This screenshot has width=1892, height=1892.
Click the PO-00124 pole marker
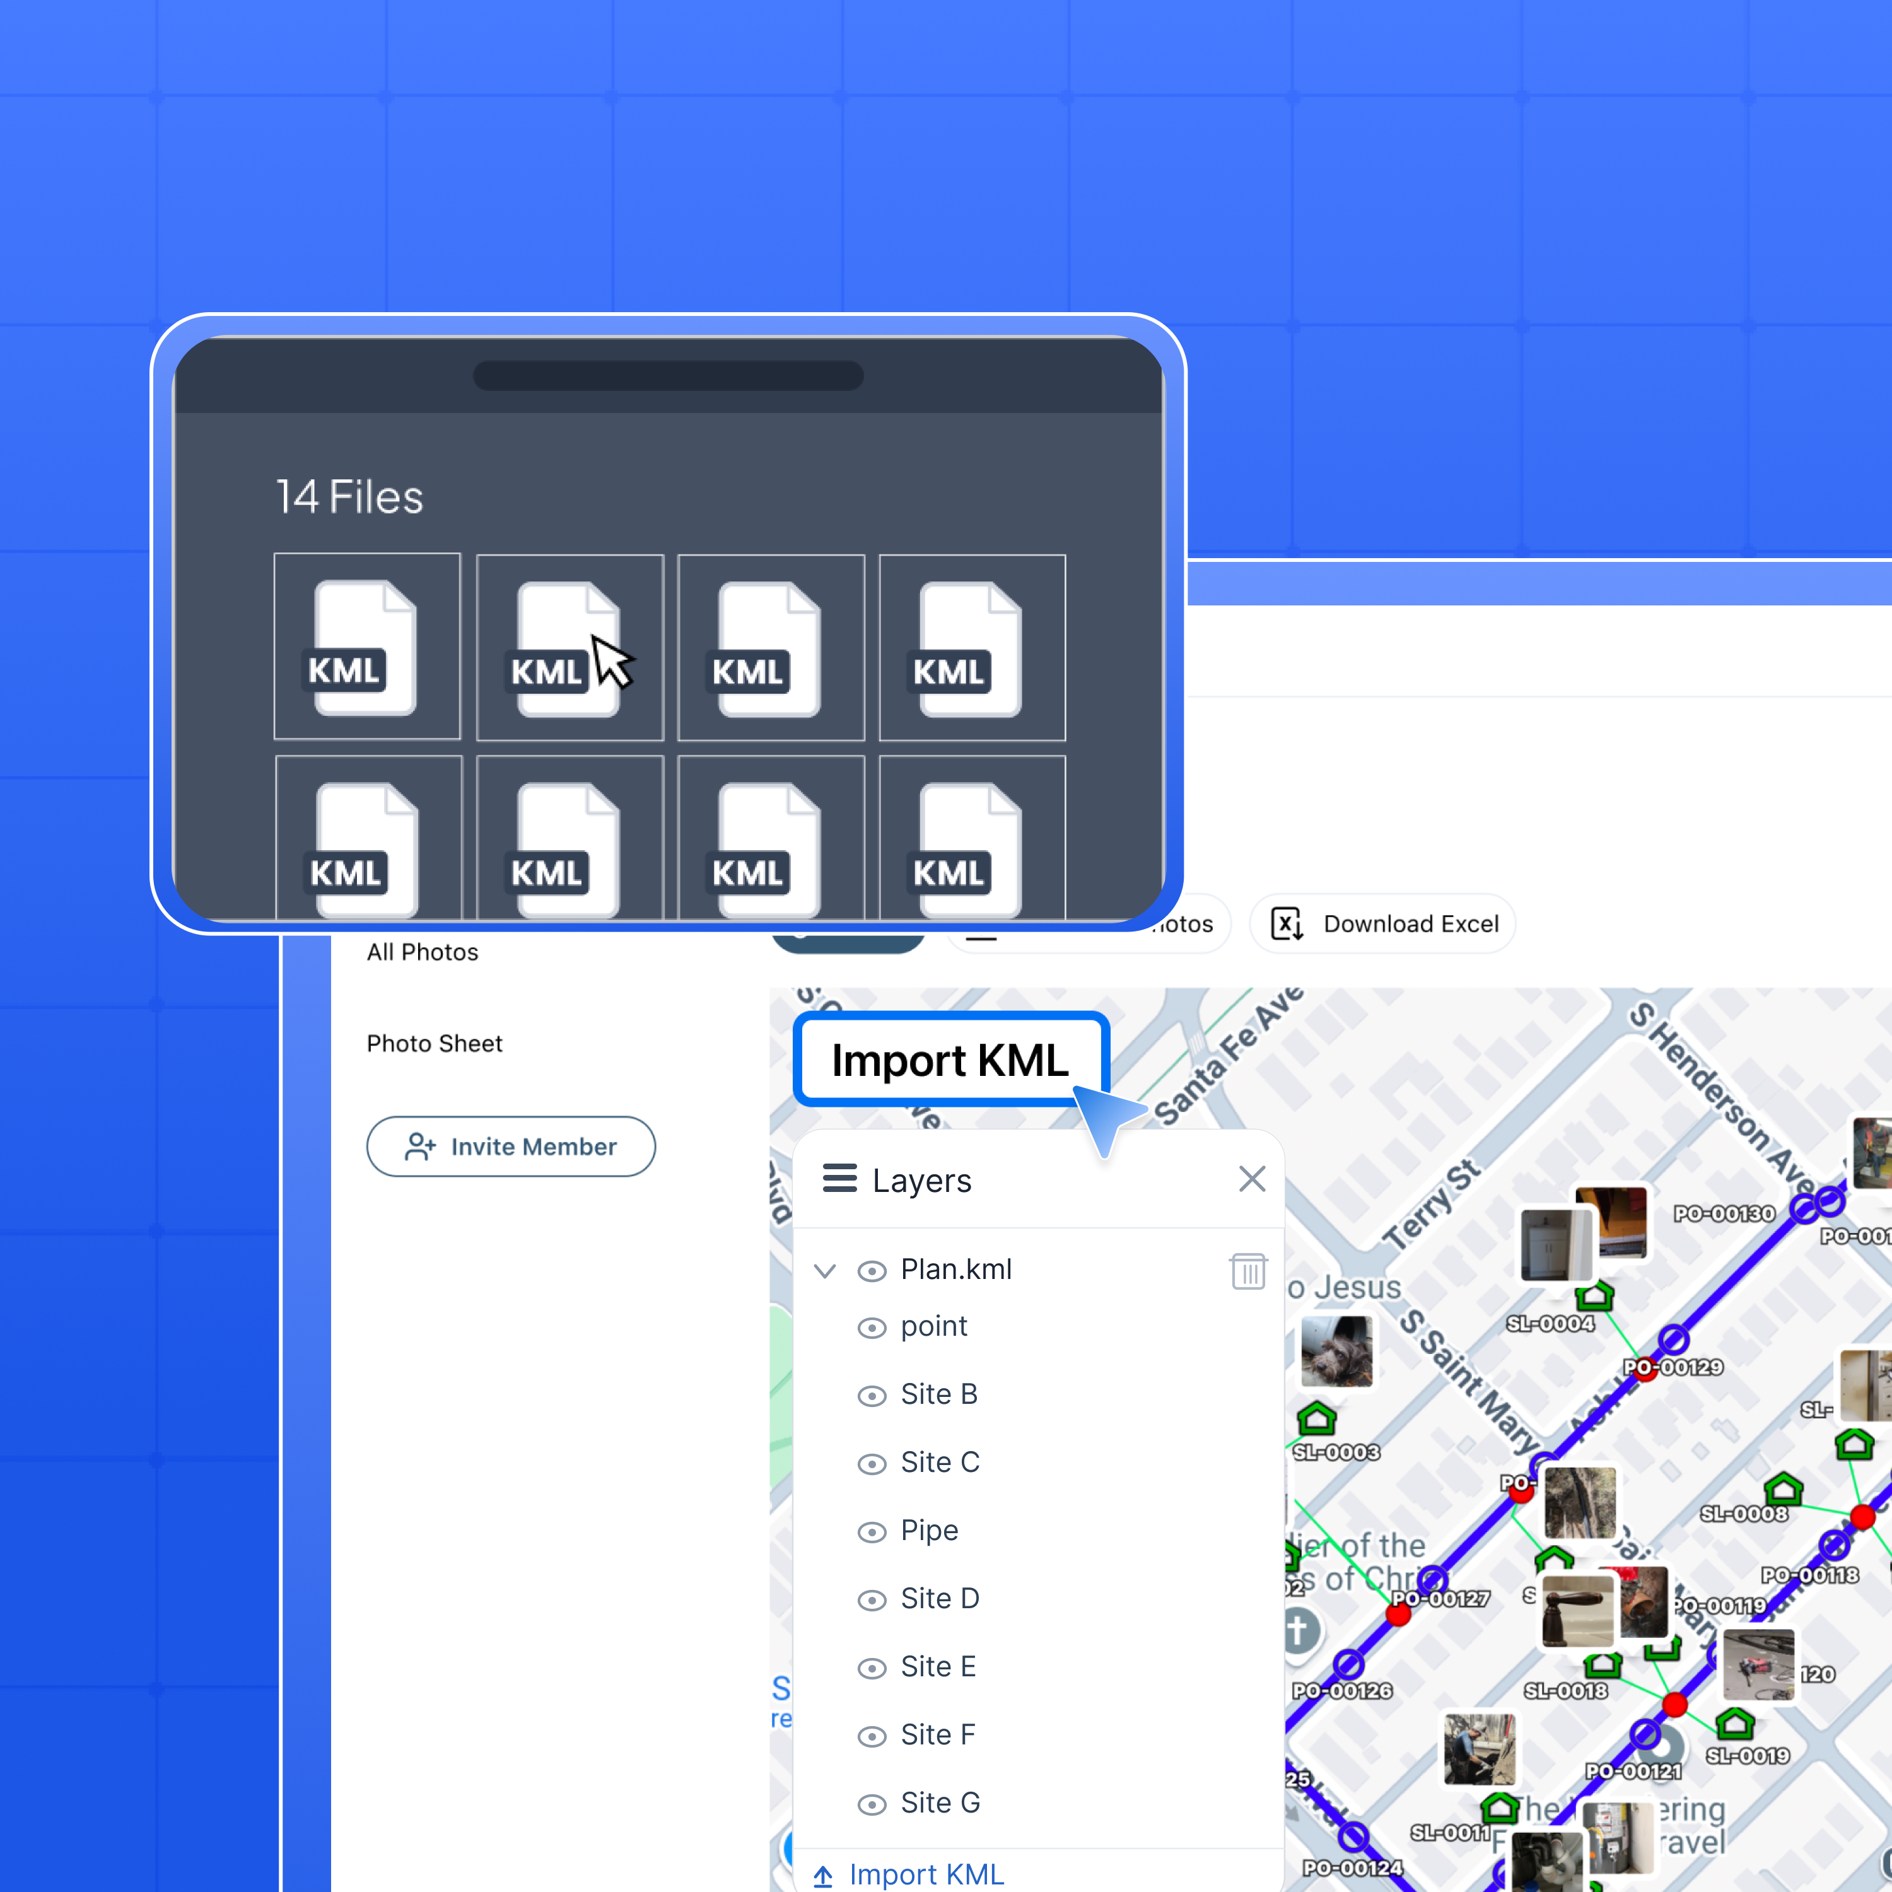1353,1837
